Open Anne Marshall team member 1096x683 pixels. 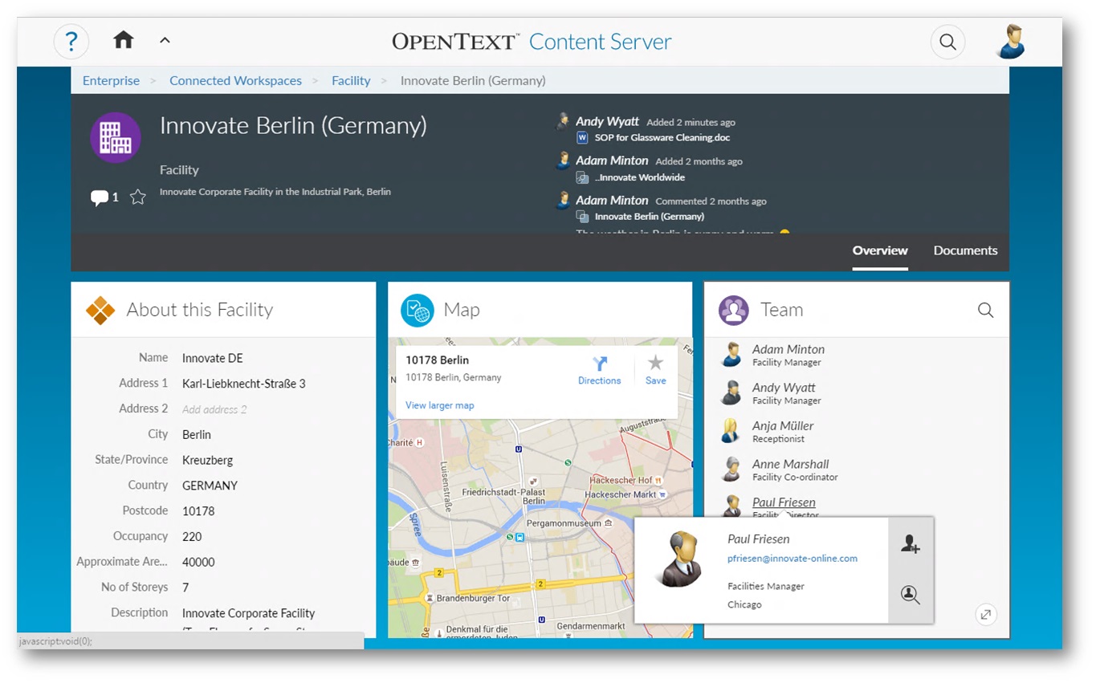coord(791,464)
